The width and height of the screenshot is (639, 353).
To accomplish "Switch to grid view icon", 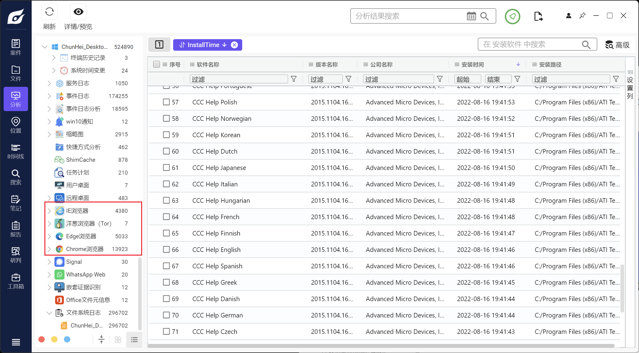I will click(118, 340).
